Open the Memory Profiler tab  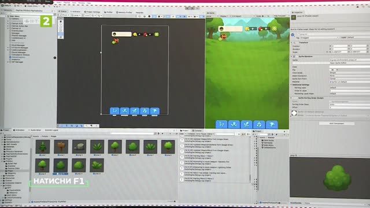(124, 12)
